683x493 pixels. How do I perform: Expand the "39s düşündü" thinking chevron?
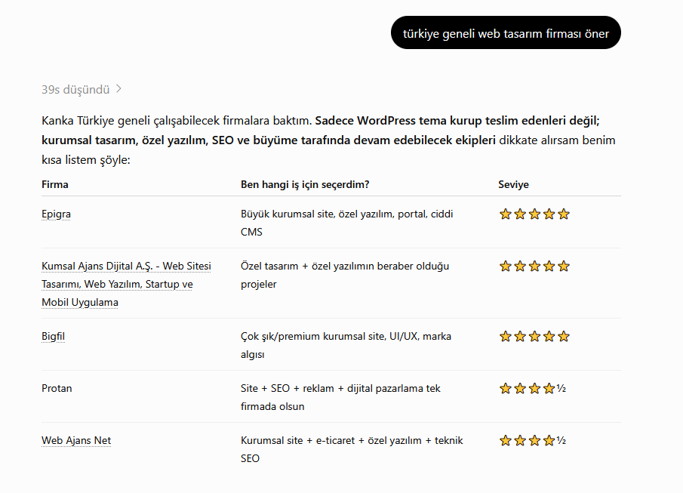pyautogui.click(x=119, y=89)
